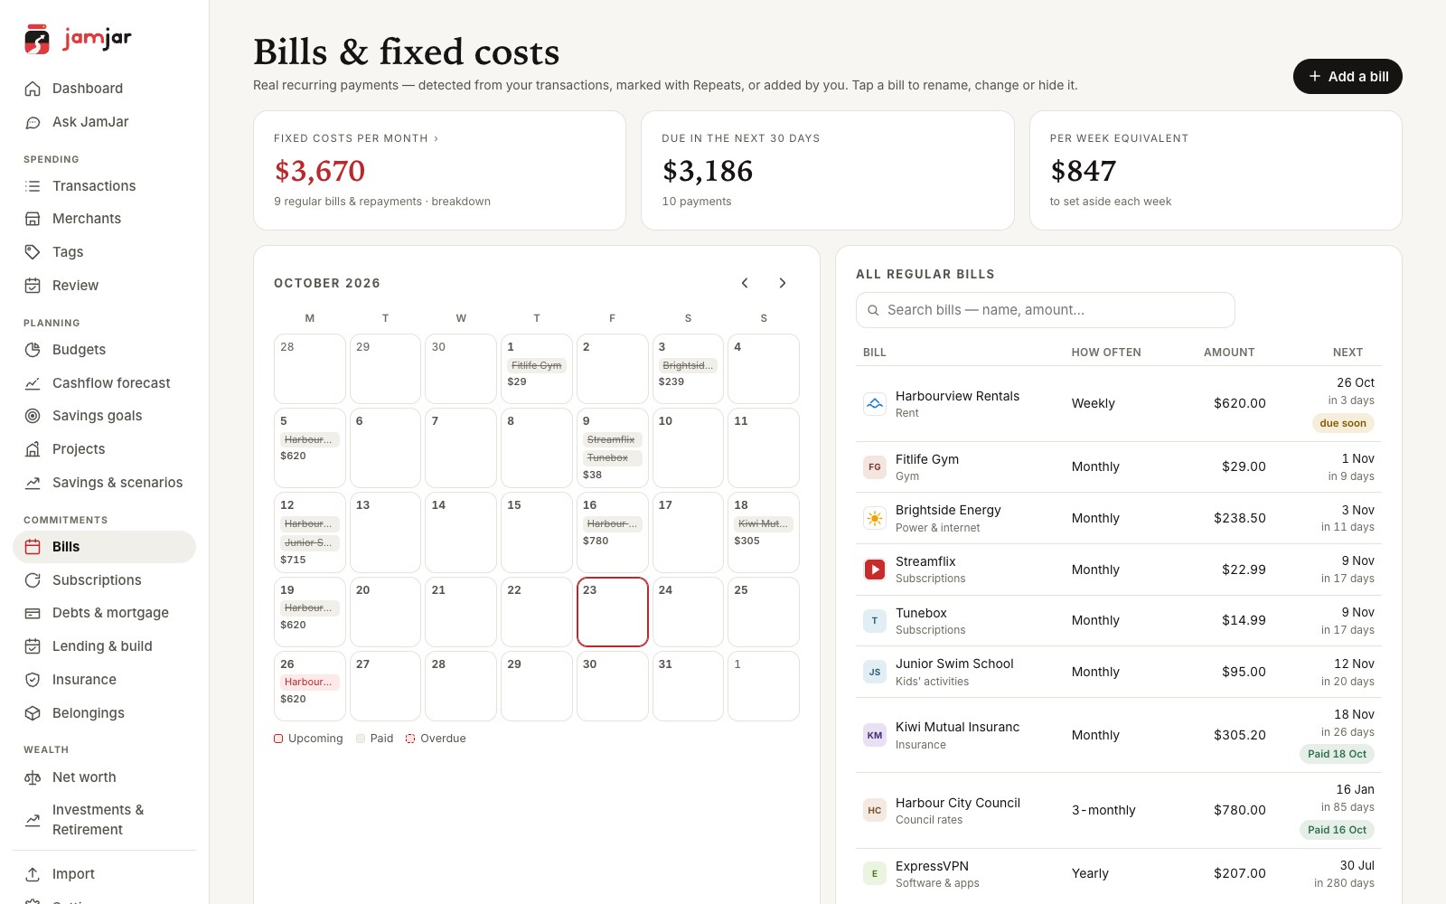Click the Belongings box icon

pos(33,713)
